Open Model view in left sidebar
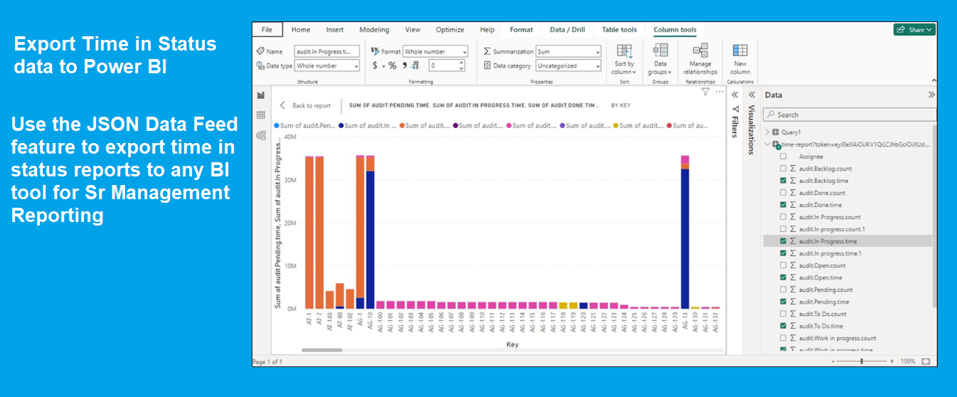 pos(261,135)
